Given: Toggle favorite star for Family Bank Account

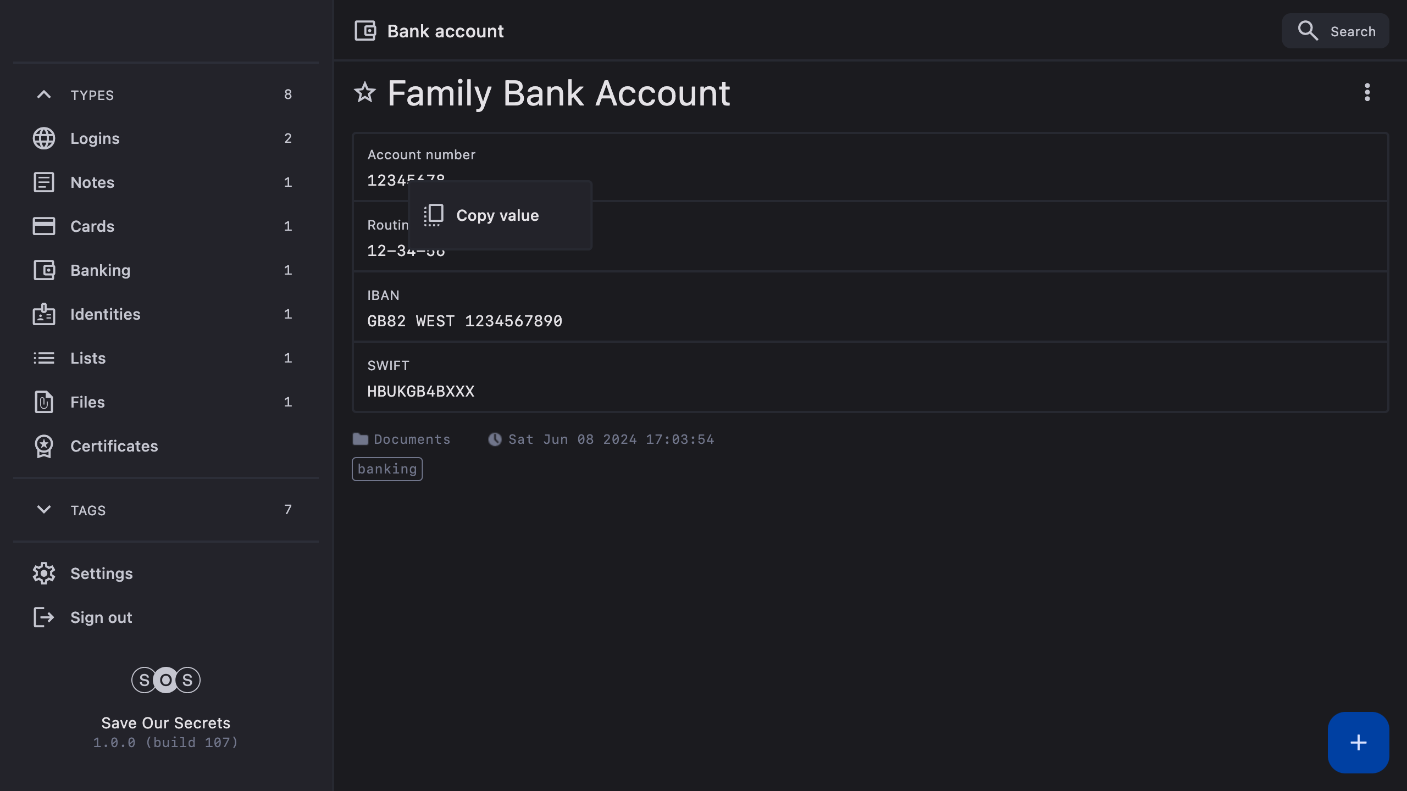Looking at the screenshot, I should click(x=365, y=92).
